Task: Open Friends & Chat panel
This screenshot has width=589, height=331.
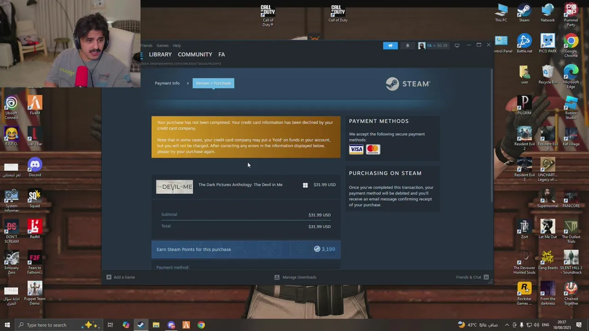Action: pyautogui.click(x=472, y=277)
